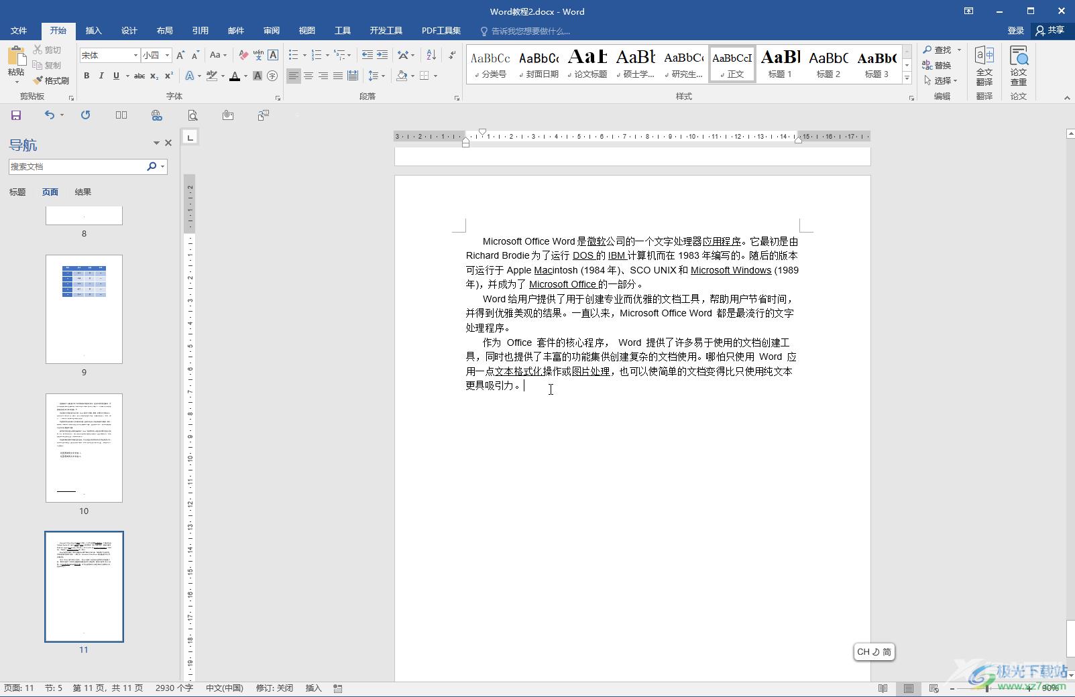The width and height of the screenshot is (1075, 697).
Task: Undo the last action
Action: (x=49, y=115)
